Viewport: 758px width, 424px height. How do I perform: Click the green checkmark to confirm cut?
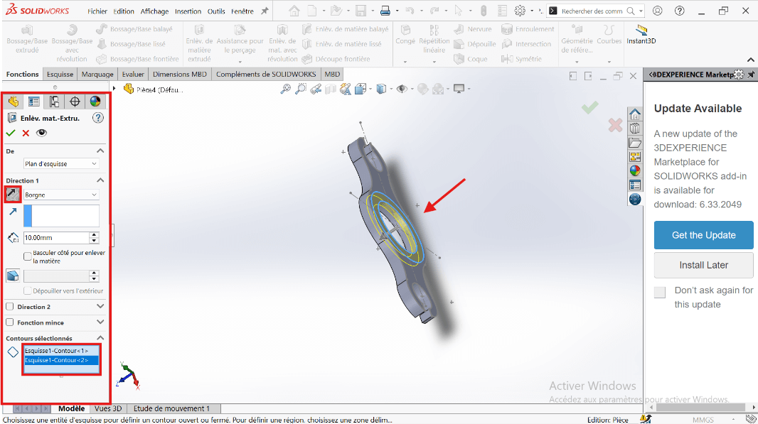coord(11,133)
